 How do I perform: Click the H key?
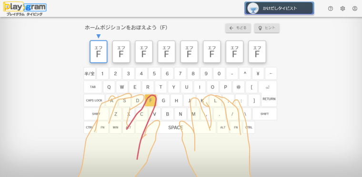(x=177, y=100)
